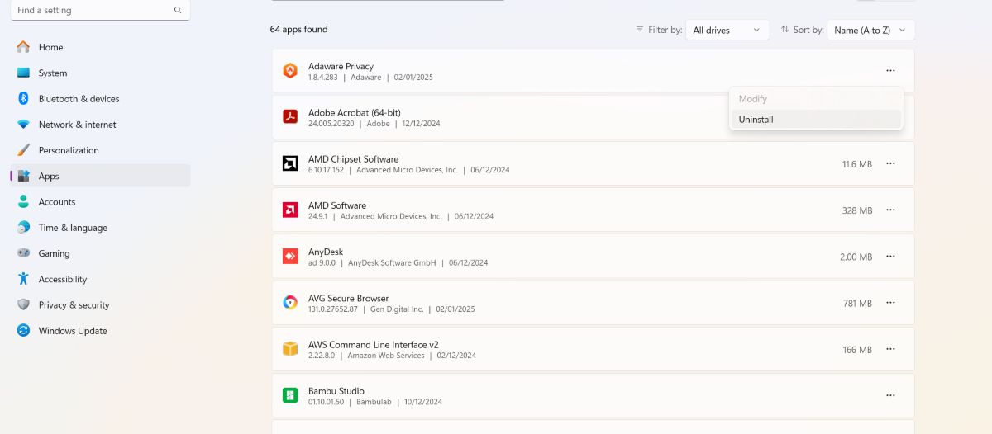Image resolution: width=992 pixels, height=434 pixels.
Task: Open the Privacy & security shield icon
Action: [x=23, y=304]
